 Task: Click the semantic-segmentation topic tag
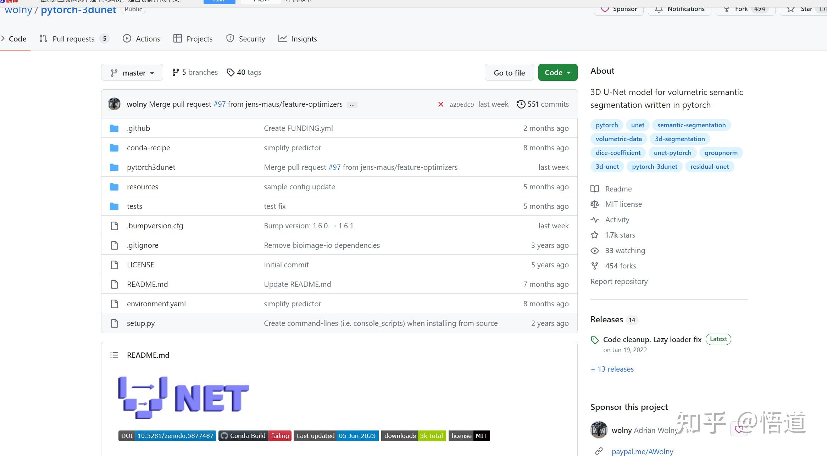[691, 125]
